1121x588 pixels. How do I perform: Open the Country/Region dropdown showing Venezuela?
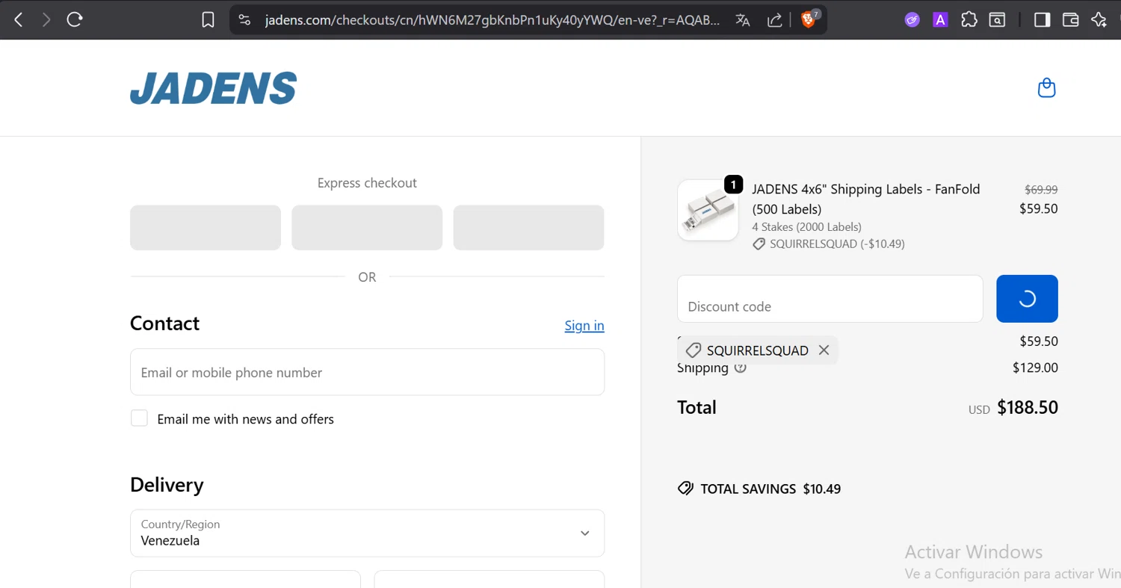367,533
